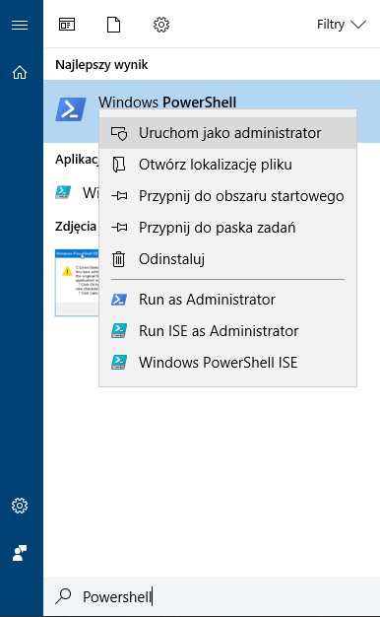380x617 pixels.
Task: Choose Przypnij do paska zadań
Action: click(228, 228)
